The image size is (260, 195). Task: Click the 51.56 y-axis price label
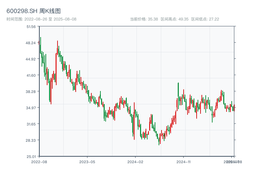coord(31,27)
